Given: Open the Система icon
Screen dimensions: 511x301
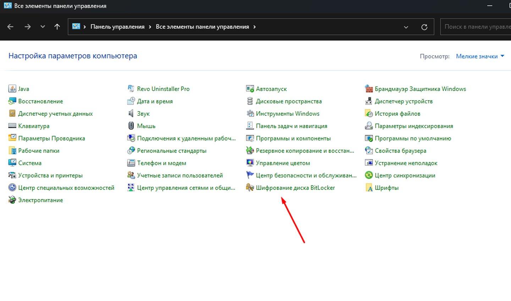Looking at the screenshot, I should [12, 163].
